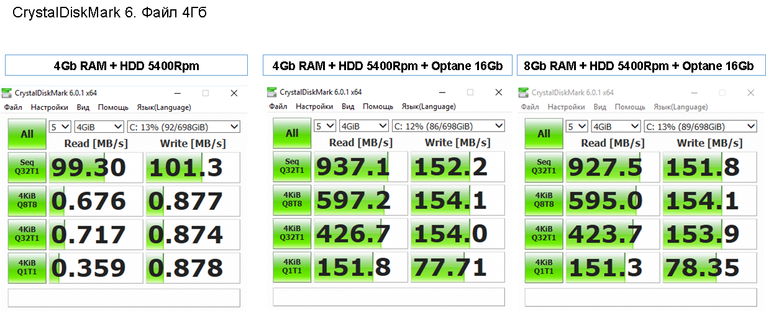The height and width of the screenshot is (312, 766).
Task: Open Настройки menu in right window
Action: [x=566, y=107]
